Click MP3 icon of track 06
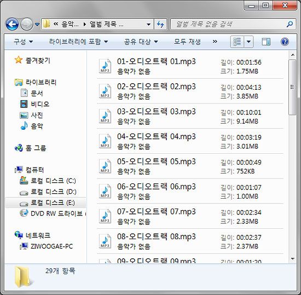 coord(105,191)
